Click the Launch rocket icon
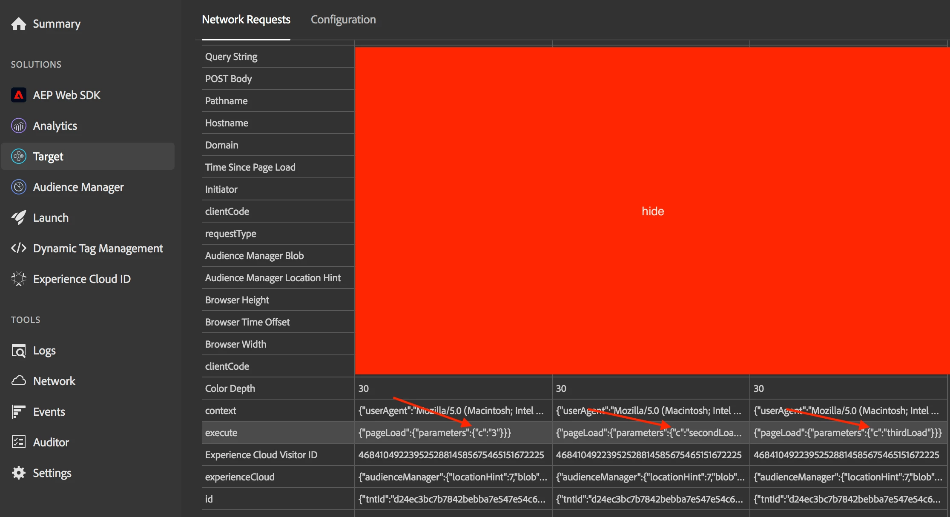This screenshot has height=517, width=950. tap(18, 217)
